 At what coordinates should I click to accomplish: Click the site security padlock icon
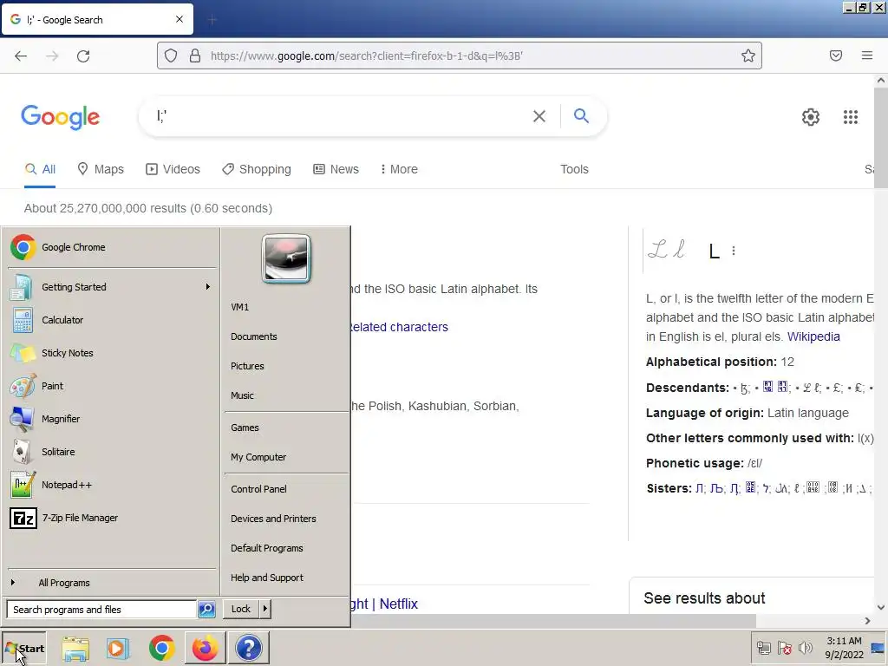click(195, 55)
